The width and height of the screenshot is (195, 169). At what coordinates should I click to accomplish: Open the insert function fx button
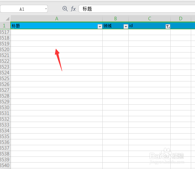[x=73, y=9]
